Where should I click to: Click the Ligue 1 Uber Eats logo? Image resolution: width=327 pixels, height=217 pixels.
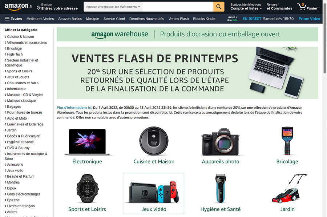point(232,19)
